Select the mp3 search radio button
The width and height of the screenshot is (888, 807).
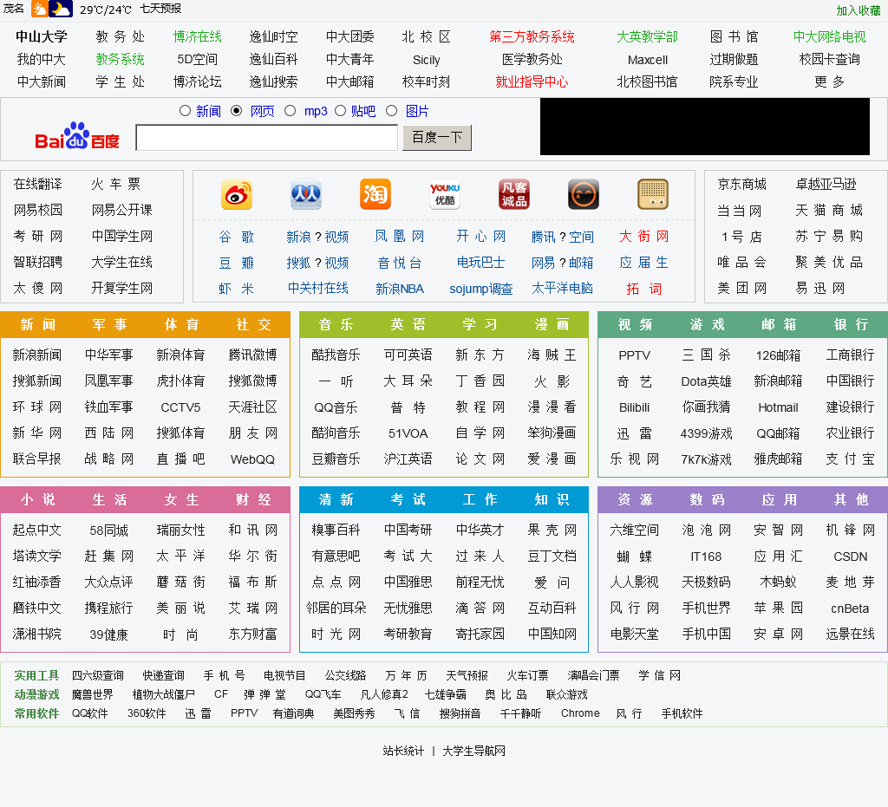(x=291, y=111)
